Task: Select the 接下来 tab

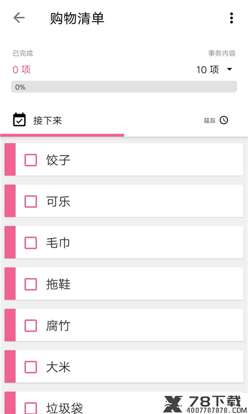Action: coord(62,121)
